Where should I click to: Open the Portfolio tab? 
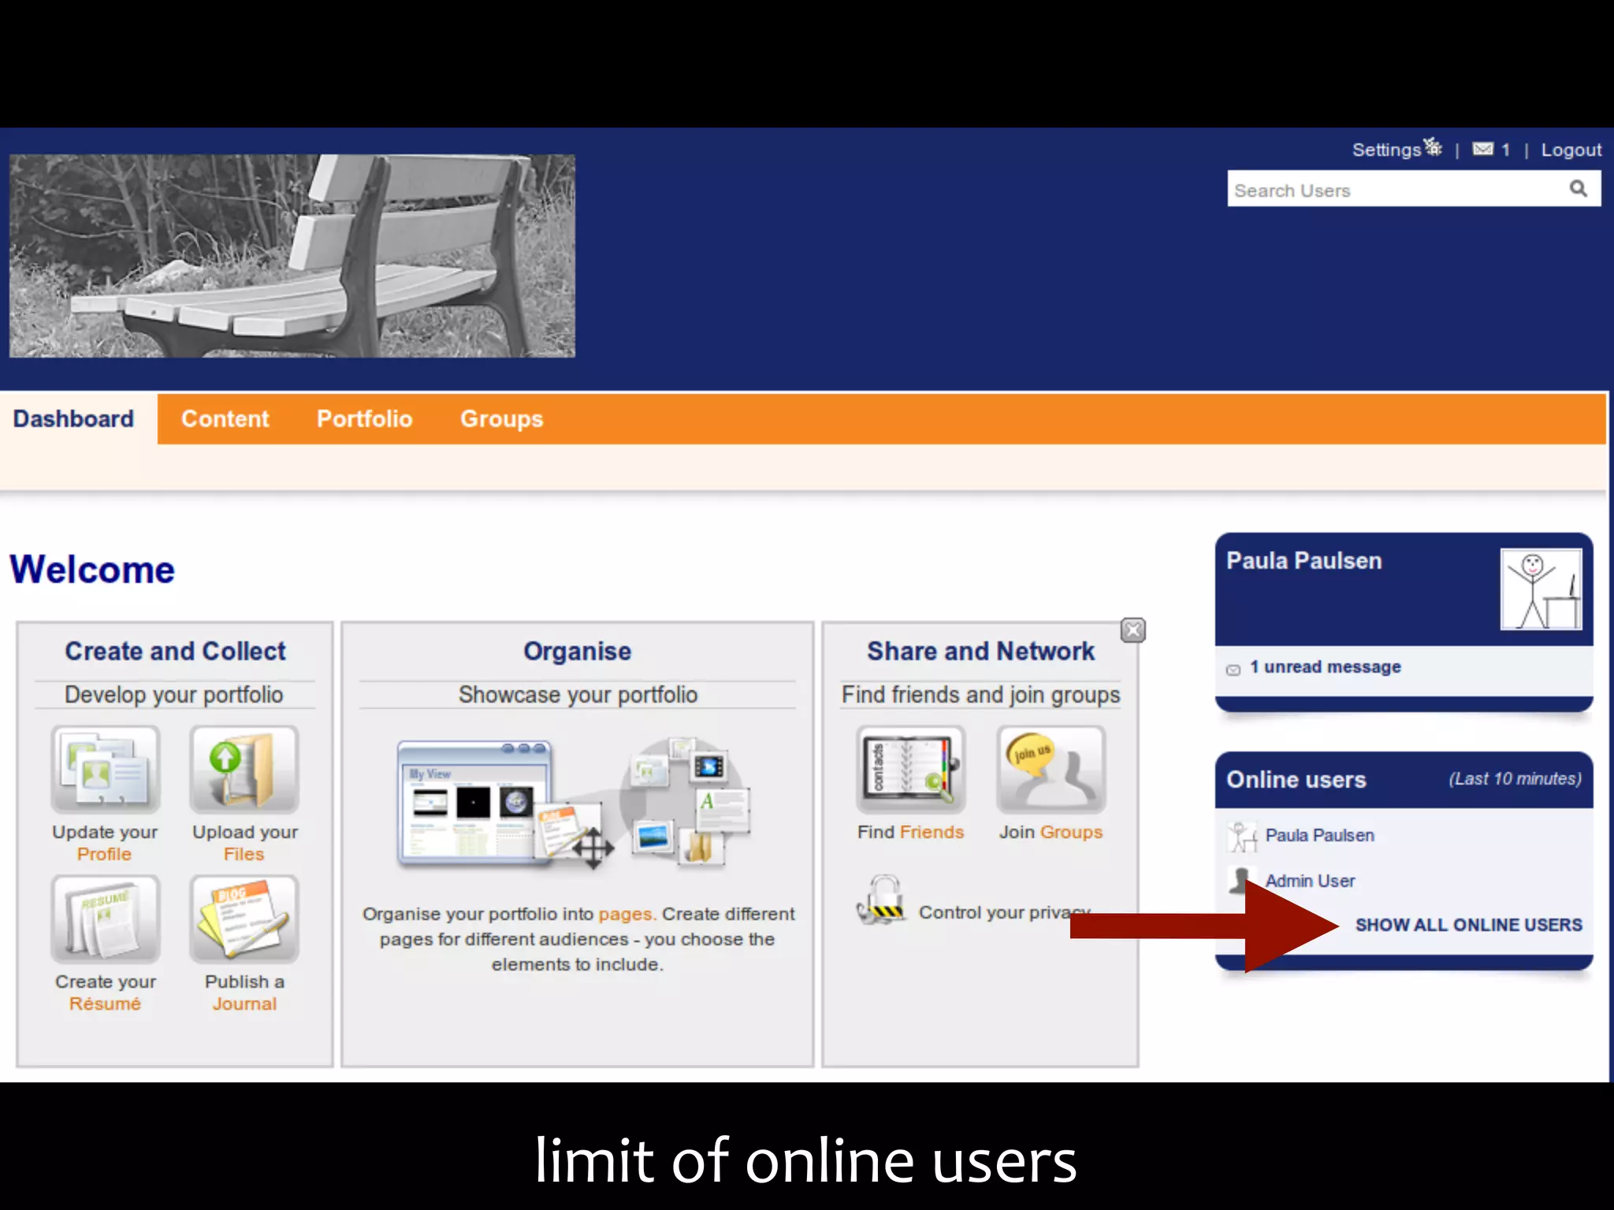(x=364, y=419)
